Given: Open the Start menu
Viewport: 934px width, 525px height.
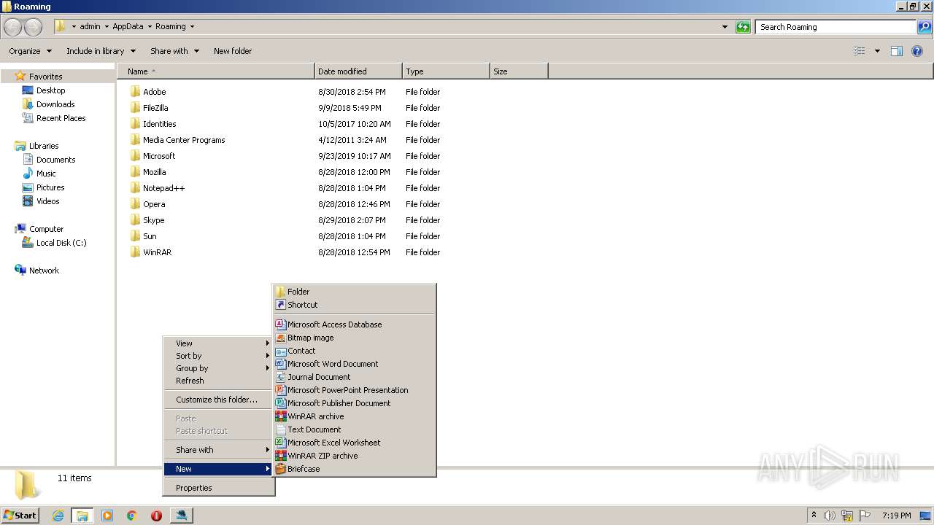Looking at the screenshot, I should tap(20, 515).
